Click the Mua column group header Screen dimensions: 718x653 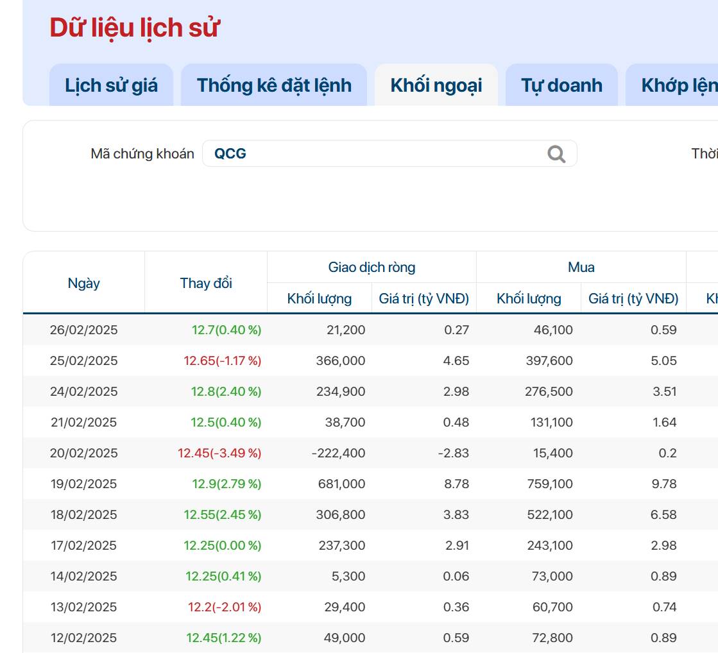point(581,267)
